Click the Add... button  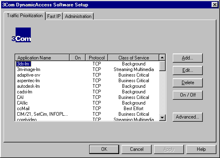[188, 58]
